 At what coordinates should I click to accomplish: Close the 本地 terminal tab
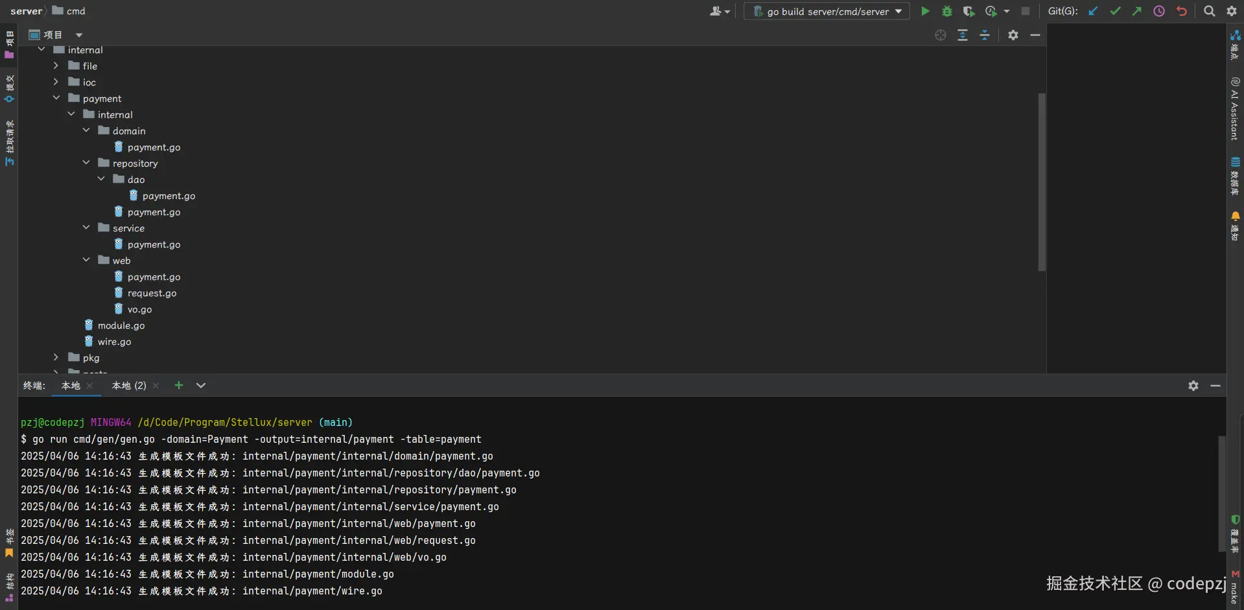coord(89,386)
